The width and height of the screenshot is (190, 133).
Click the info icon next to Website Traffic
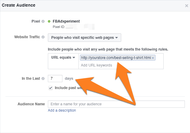(43, 37)
